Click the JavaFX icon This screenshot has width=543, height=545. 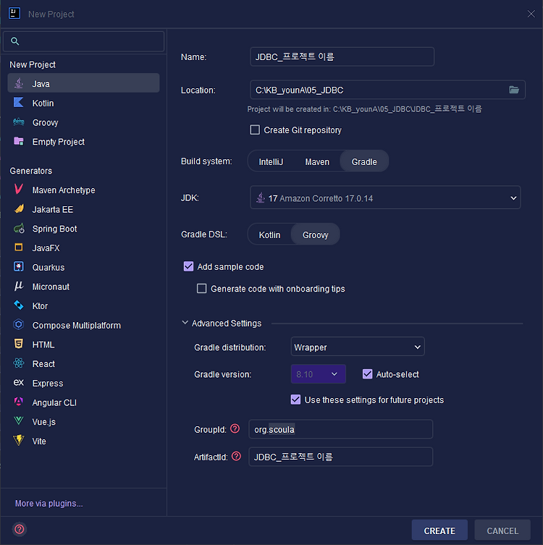[18, 247]
